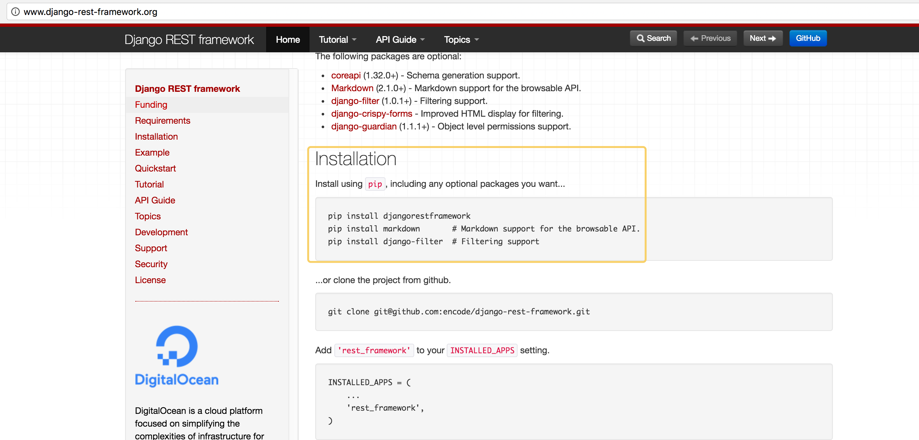
Task: Expand the Tutorial dropdown menu
Action: (x=337, y=40)
